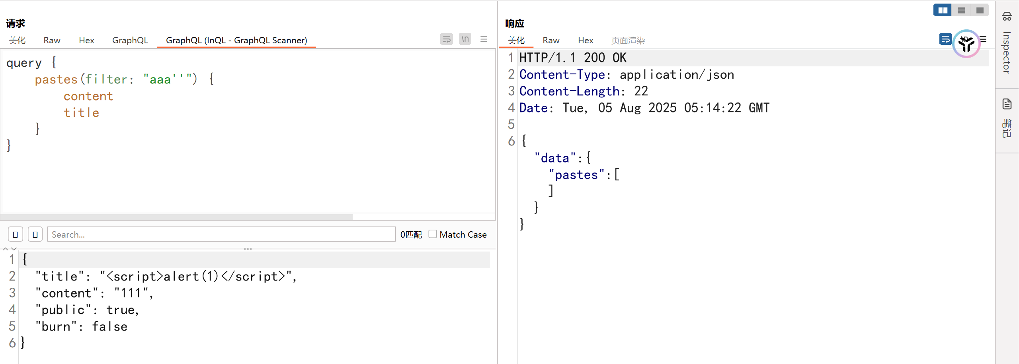Switch to combined tab layout view
Screen dimensions: 1019x364
980,10
